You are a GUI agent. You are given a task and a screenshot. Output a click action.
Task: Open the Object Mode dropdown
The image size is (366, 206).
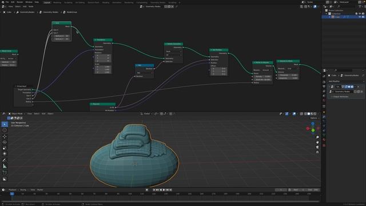coord(17,114)
